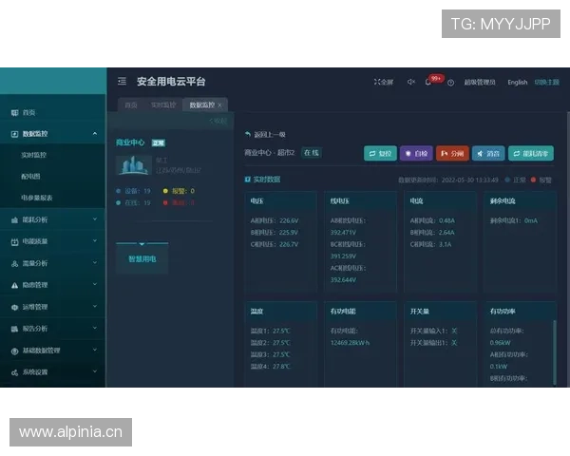This screenshot has height=456, width=570.
Task: Expand the 能耗分析 sidebar menu
Action: point(95,219)
